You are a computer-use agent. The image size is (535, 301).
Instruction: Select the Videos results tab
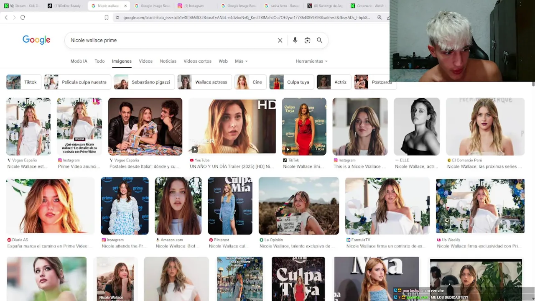tap(145, 61)
